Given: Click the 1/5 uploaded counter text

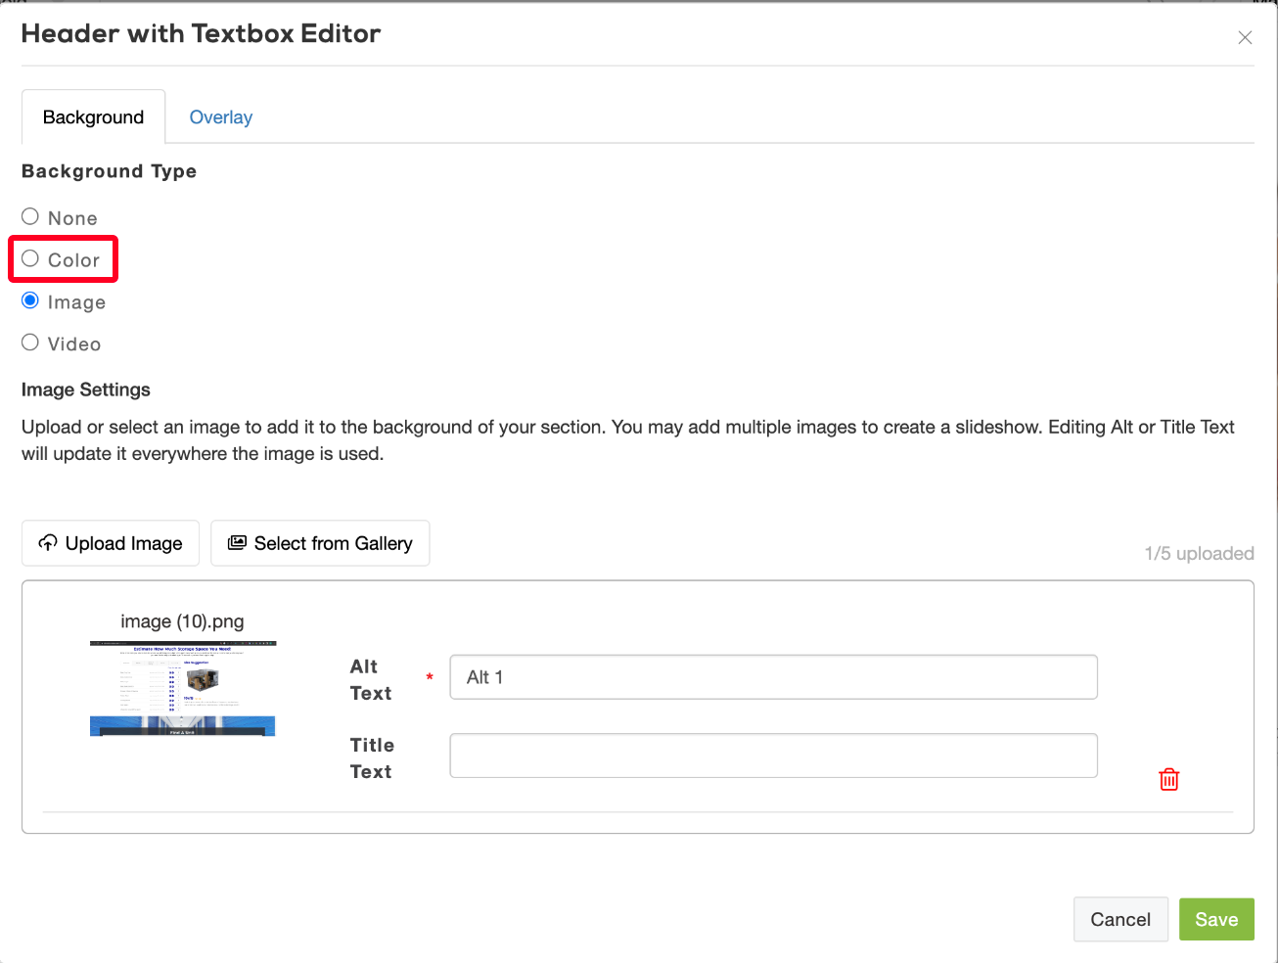Looking at the screenshot, I should [x=1199, y=553].
